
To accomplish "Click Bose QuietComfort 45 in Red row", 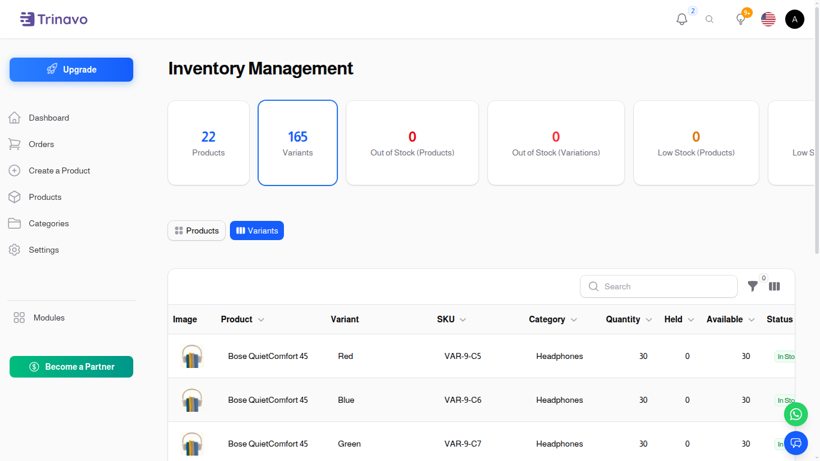I will click(x=268, y=356).
